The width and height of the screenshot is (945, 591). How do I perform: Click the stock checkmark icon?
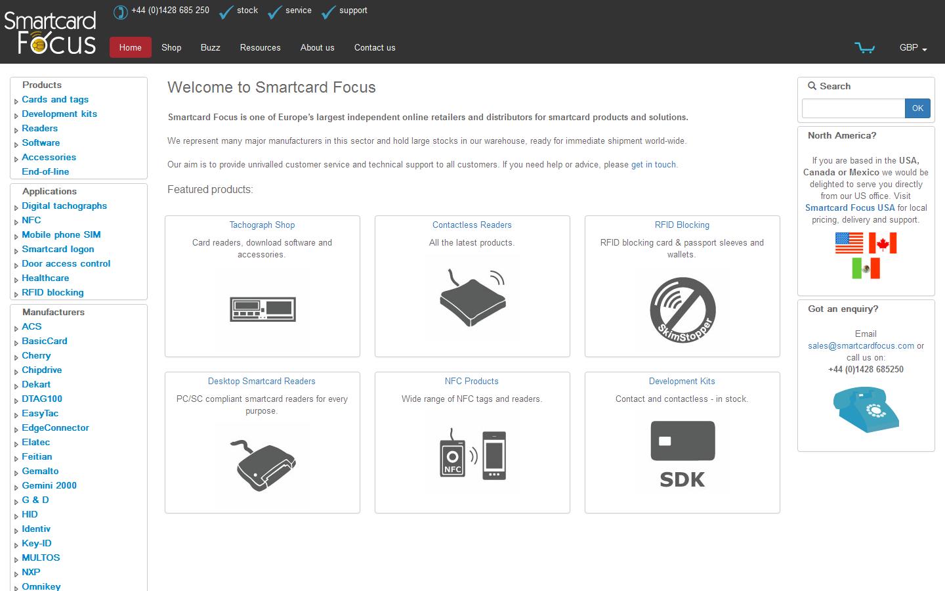point(226,11)
